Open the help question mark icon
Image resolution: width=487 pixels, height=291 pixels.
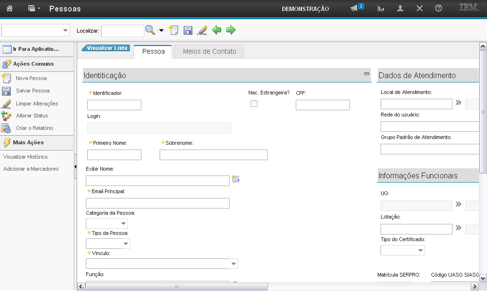coord(438,9)
